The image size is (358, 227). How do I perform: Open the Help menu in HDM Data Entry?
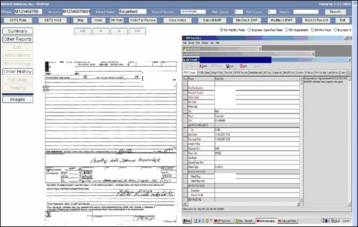218,42
